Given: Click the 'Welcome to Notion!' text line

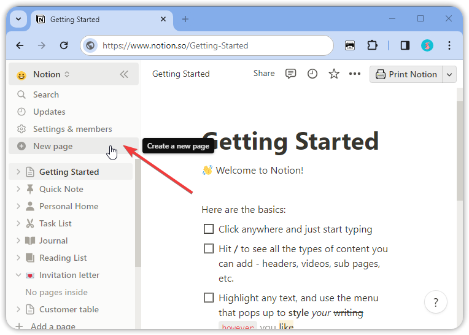Looking at the screenshot, I should pyautogui.click(x=259, y=171).
